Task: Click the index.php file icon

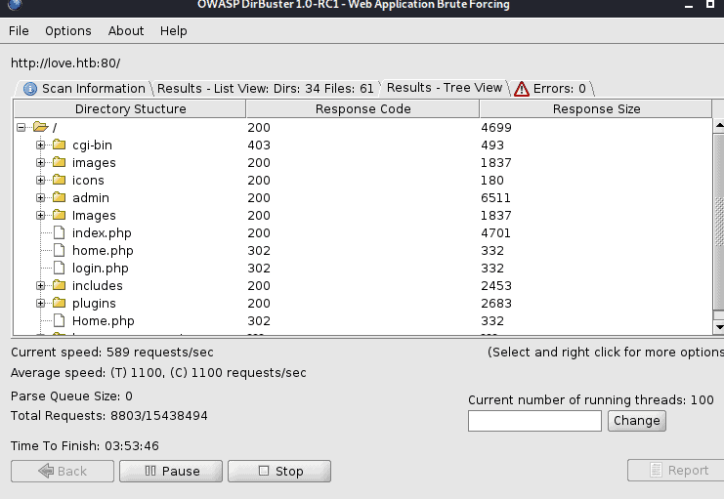Action: coord(59,232)
